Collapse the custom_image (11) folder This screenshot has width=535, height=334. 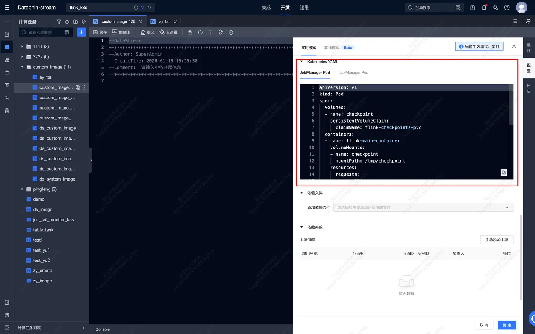point(22,67)
